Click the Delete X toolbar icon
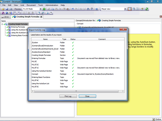This screenshot has height=121, width=162. tap(60, 9)
